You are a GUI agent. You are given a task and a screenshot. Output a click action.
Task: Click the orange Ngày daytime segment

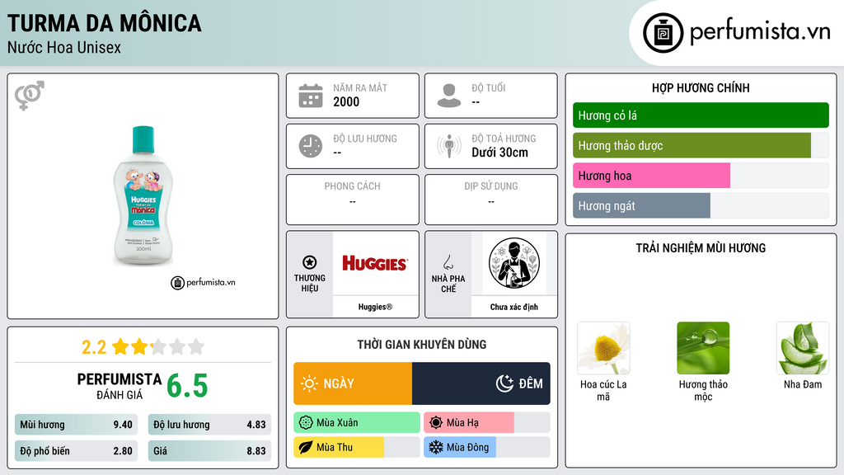(x=353, y=383)
